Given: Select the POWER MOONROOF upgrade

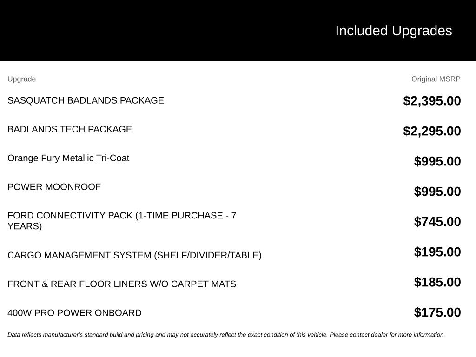Looking at the screenshot, I should [54, 187].
